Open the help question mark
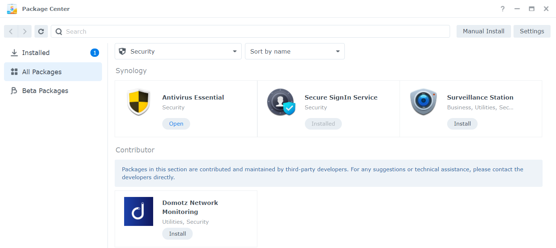The width and height of the screenshot is (556, 248). (503, 9)
